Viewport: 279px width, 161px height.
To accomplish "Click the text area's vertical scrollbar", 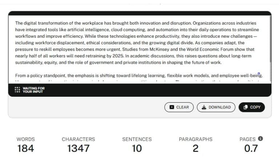I will coord(270,44).
